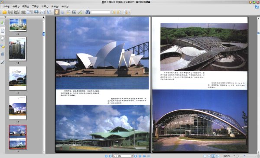Select the highlighted page 17 thumbnail
Viewport: 260px width, 158px height.
(x=18, y=137)
